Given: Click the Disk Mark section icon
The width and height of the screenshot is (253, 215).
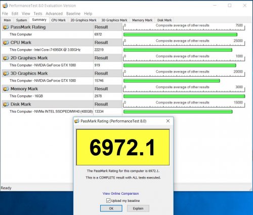Looking at the screenshot, I should pyautogui.click(x=6, y=104).
